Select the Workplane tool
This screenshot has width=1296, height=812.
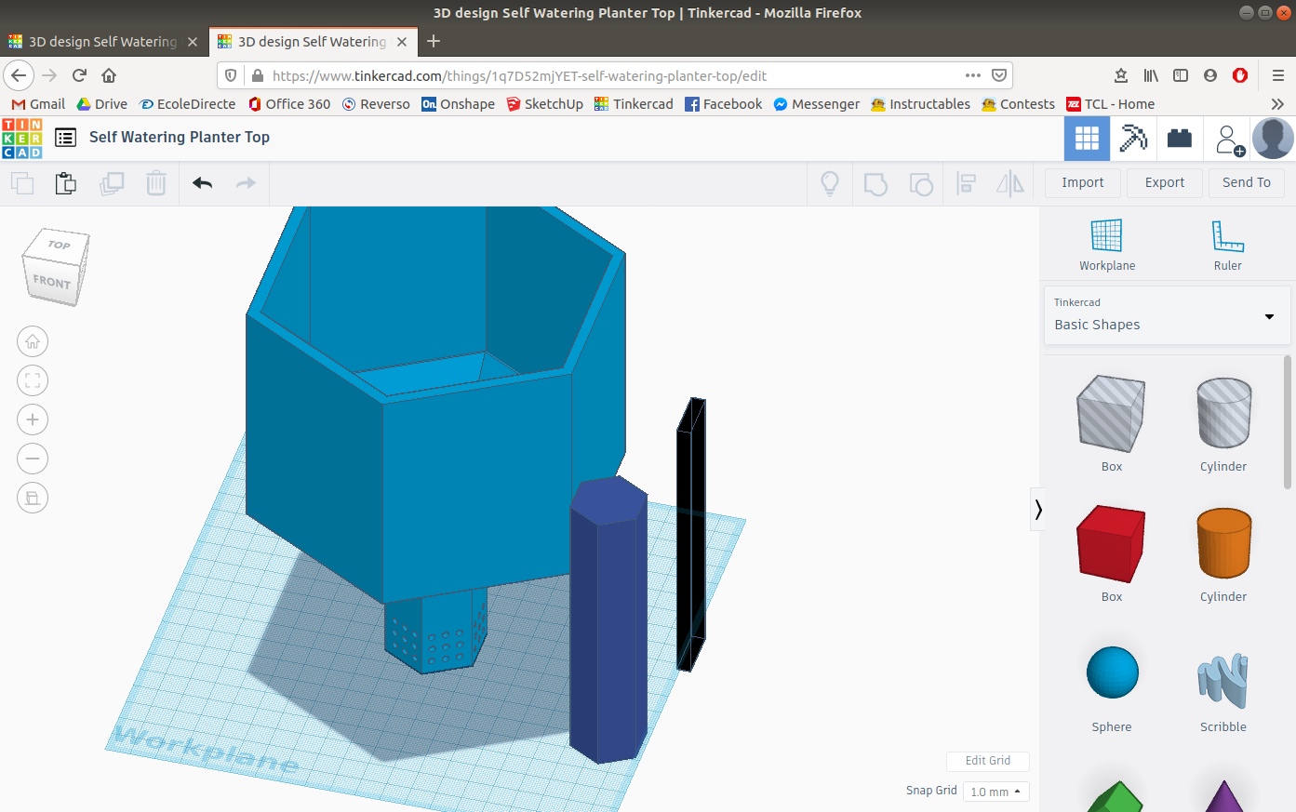tap(1107, 246)
